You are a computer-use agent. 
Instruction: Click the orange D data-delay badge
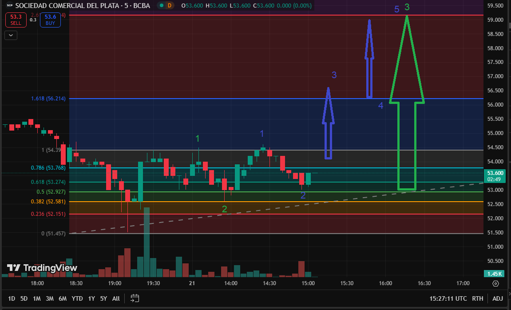pos(170,5)
